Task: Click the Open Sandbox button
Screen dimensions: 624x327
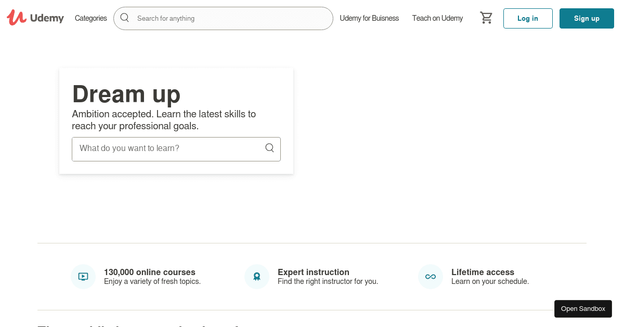Action: click(583, 308)
